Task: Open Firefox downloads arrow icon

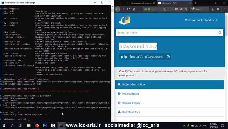Action: (x=213, y=9)
